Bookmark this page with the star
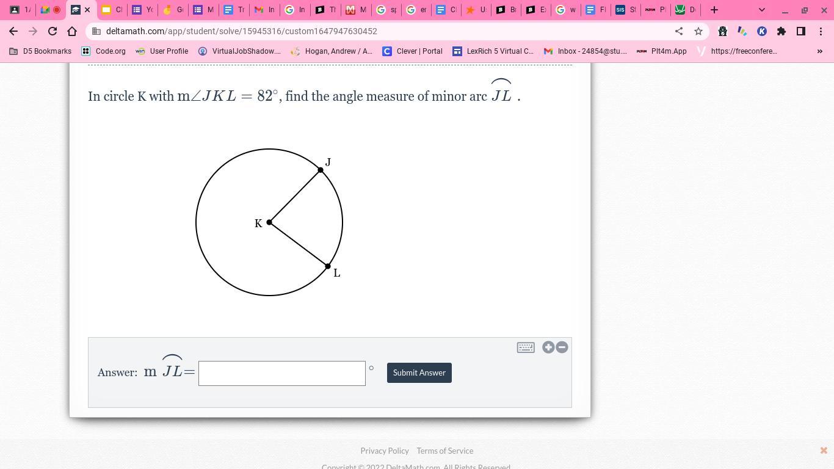The width and height of the screenshot is (834, 469). click(698, 31)
